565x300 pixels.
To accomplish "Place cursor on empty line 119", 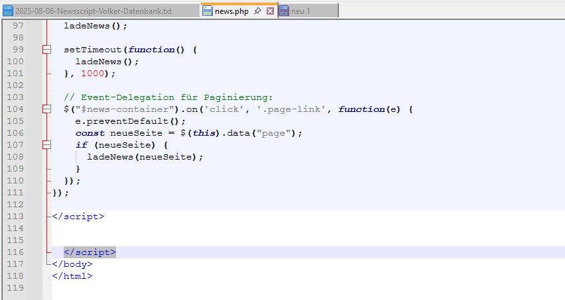I will pos(199,288).
